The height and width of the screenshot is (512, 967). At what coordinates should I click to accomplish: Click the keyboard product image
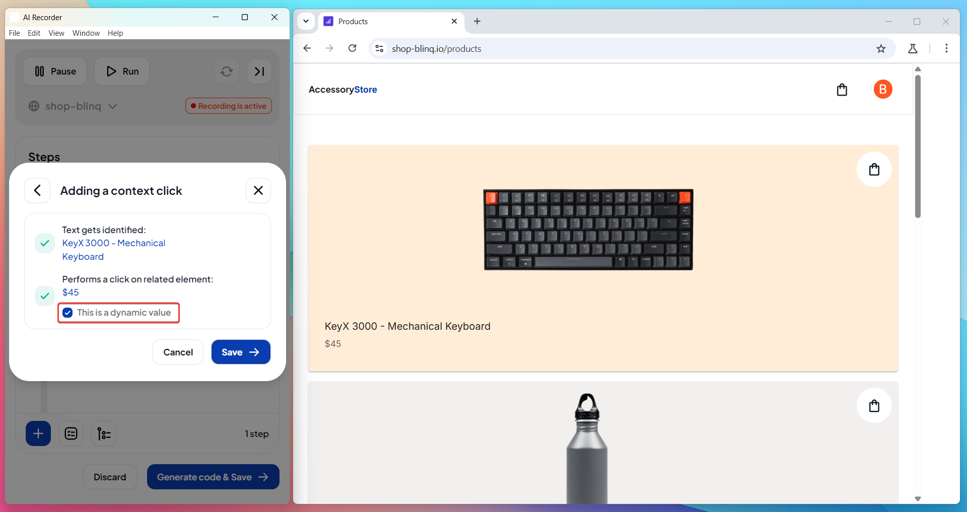[x=588, y=230]
